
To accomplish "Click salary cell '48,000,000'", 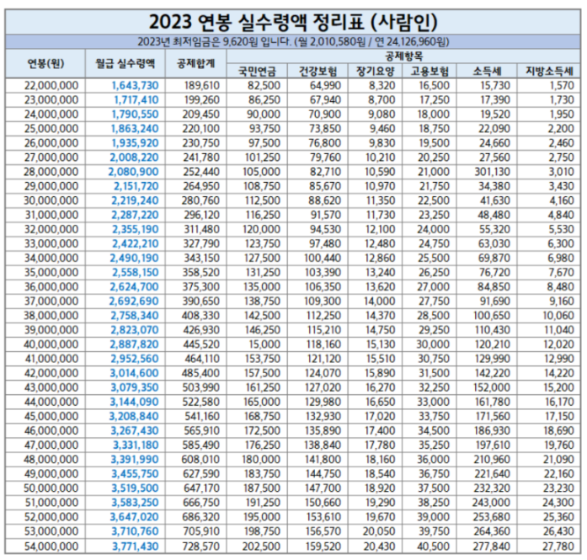I will pos(51,459).
